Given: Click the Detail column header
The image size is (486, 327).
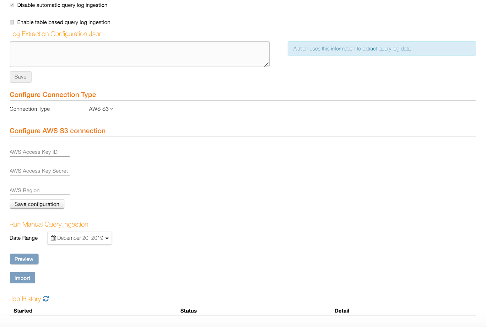Looking at the screenshot, I should (x=342, y=311).
